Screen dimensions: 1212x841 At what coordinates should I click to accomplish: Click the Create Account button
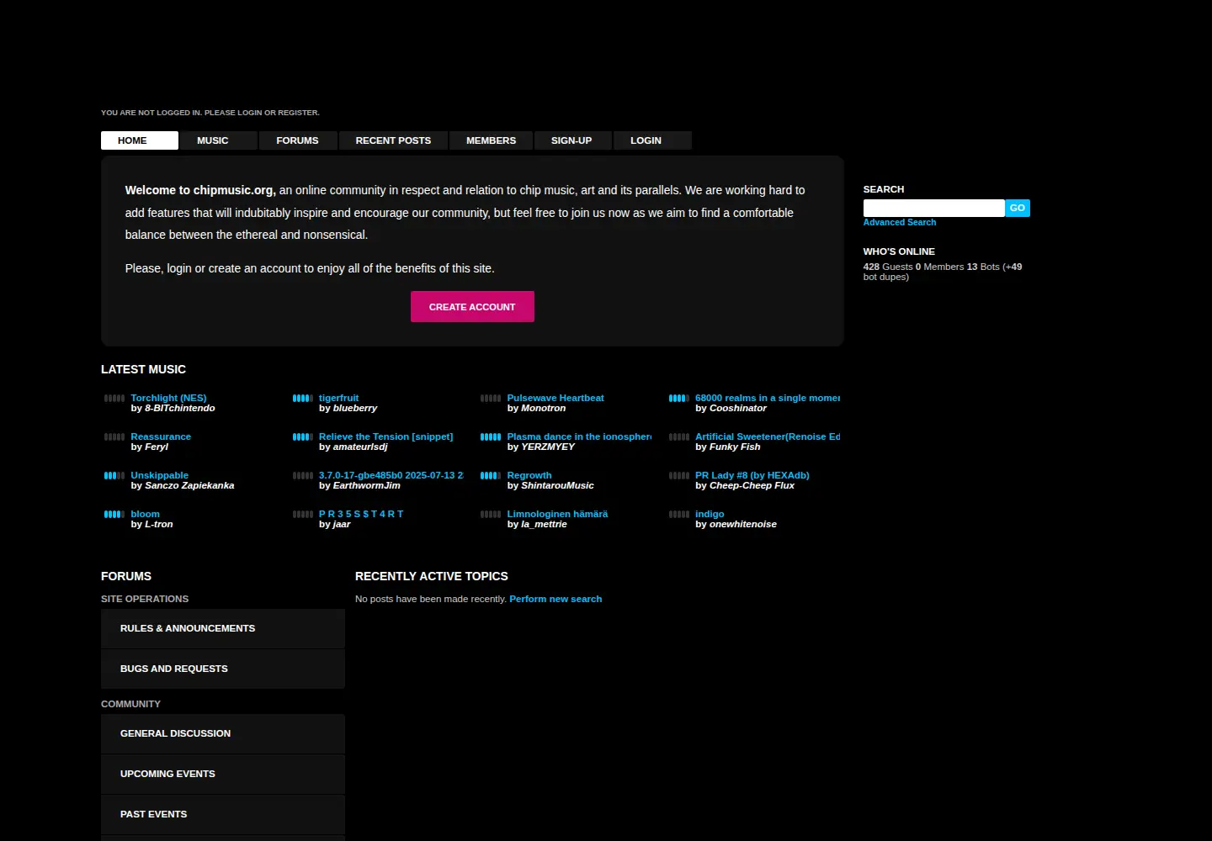[472, 307]
